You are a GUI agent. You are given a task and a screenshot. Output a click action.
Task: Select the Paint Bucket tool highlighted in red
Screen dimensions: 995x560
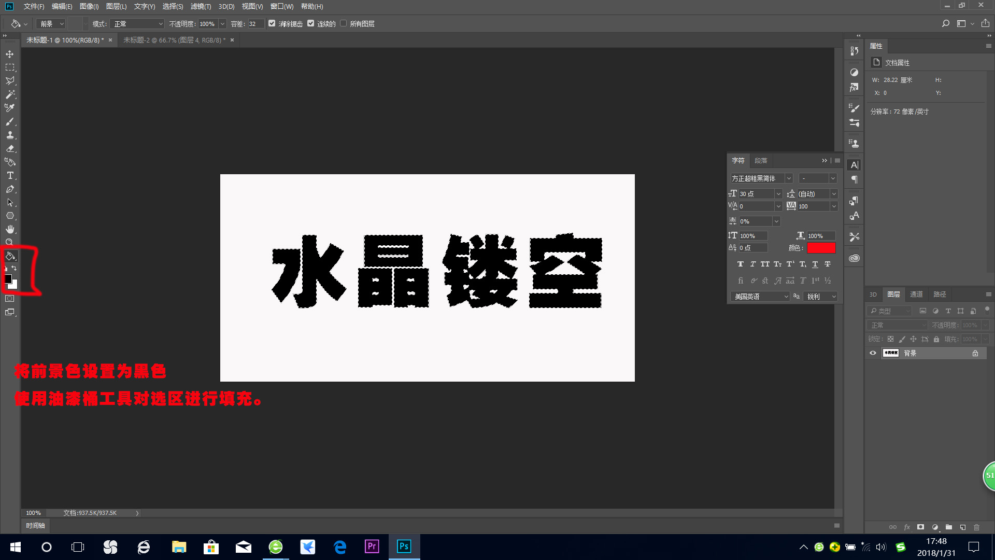(x=9, y=256)
